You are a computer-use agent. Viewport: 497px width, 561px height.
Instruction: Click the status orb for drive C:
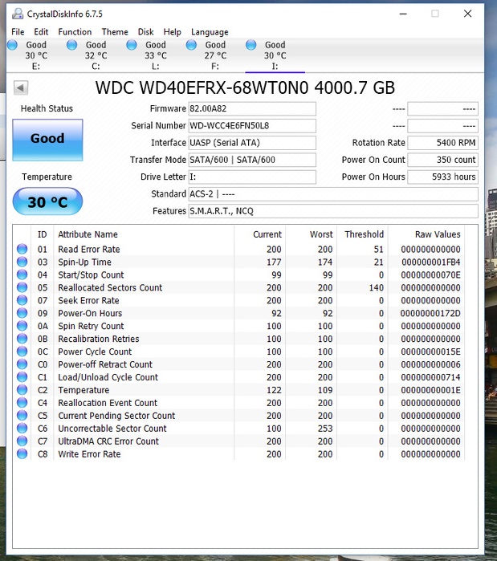click(72, 45)
